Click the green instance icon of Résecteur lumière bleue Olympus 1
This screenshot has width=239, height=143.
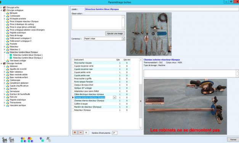click(11, 55)
